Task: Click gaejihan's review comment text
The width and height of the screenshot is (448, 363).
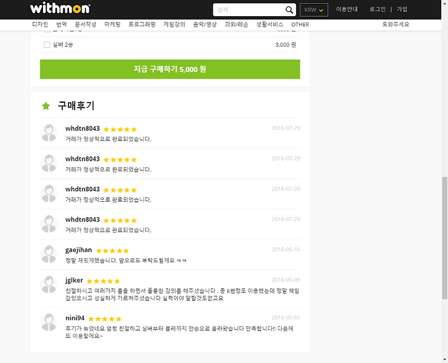Action: click(126, 260)
